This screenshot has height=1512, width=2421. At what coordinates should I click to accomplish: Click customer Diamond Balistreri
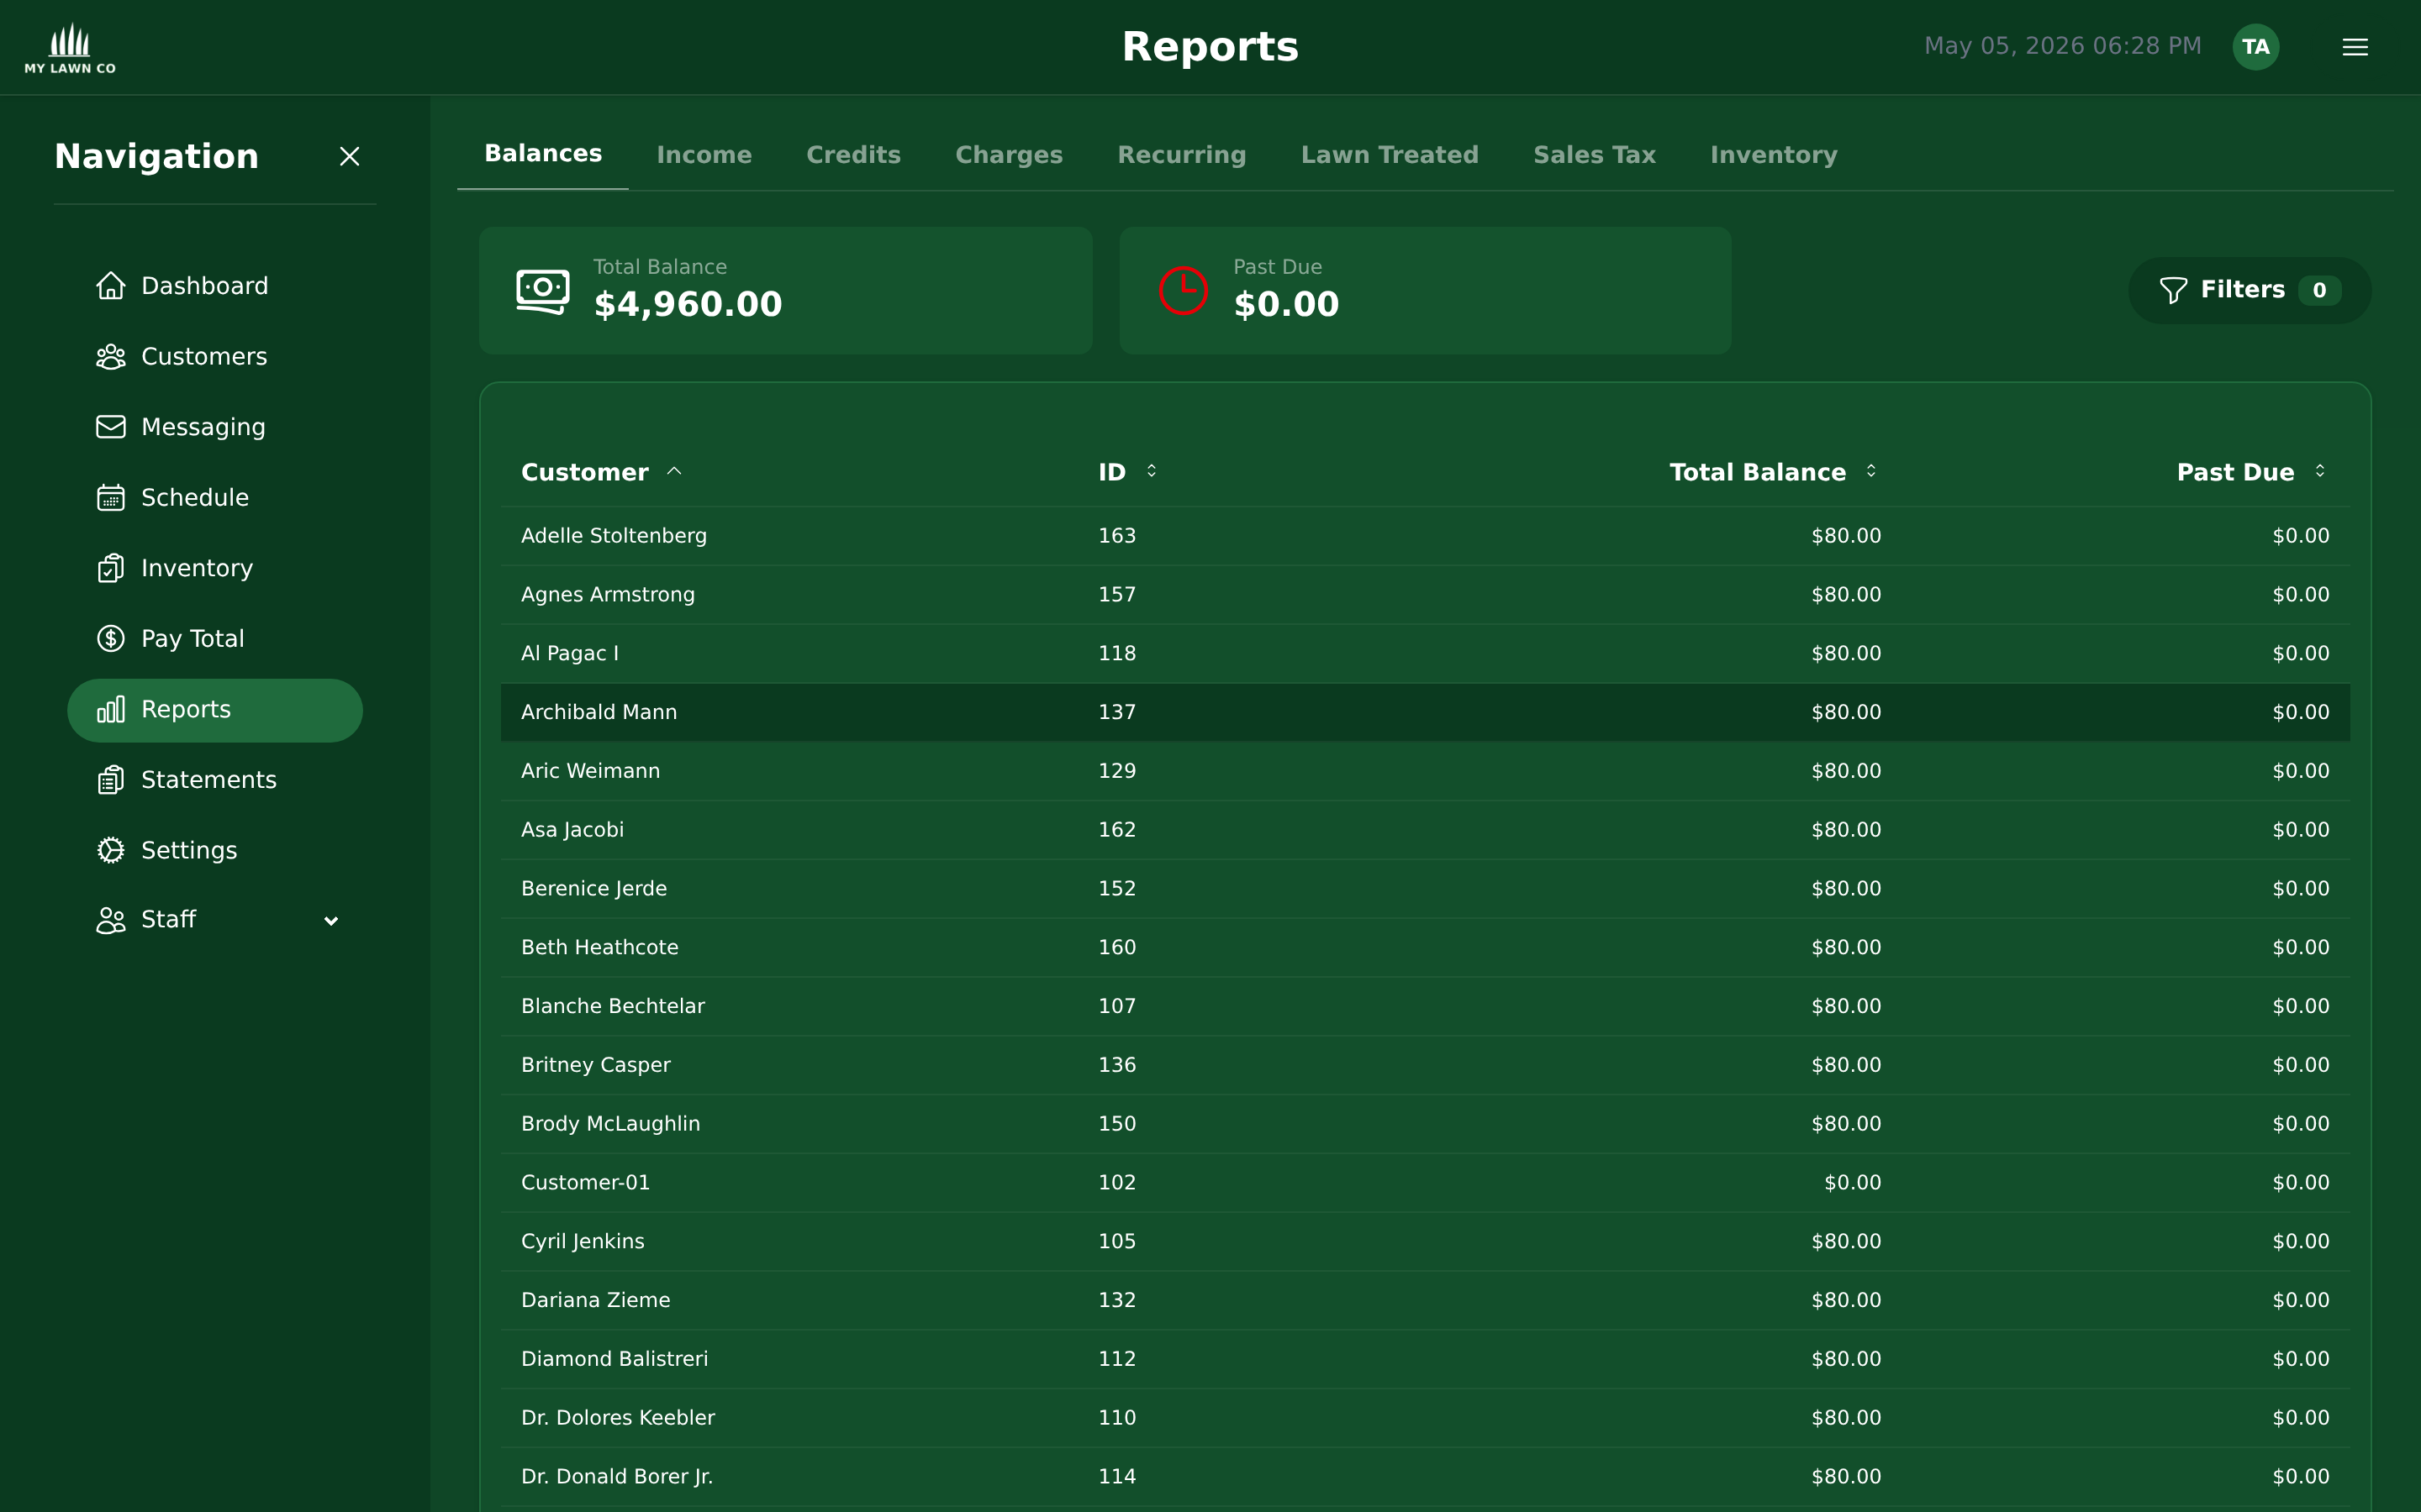[x=614, y=1359]
